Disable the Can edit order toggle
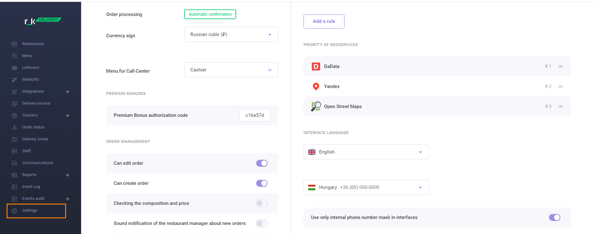 (262, 163)
